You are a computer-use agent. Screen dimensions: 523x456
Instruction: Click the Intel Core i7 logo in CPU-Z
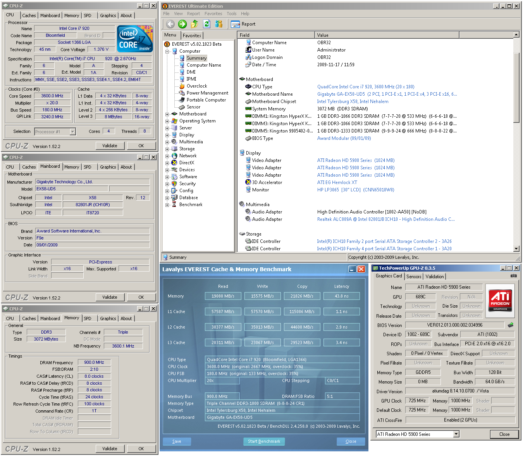click(x=134, y=39)
